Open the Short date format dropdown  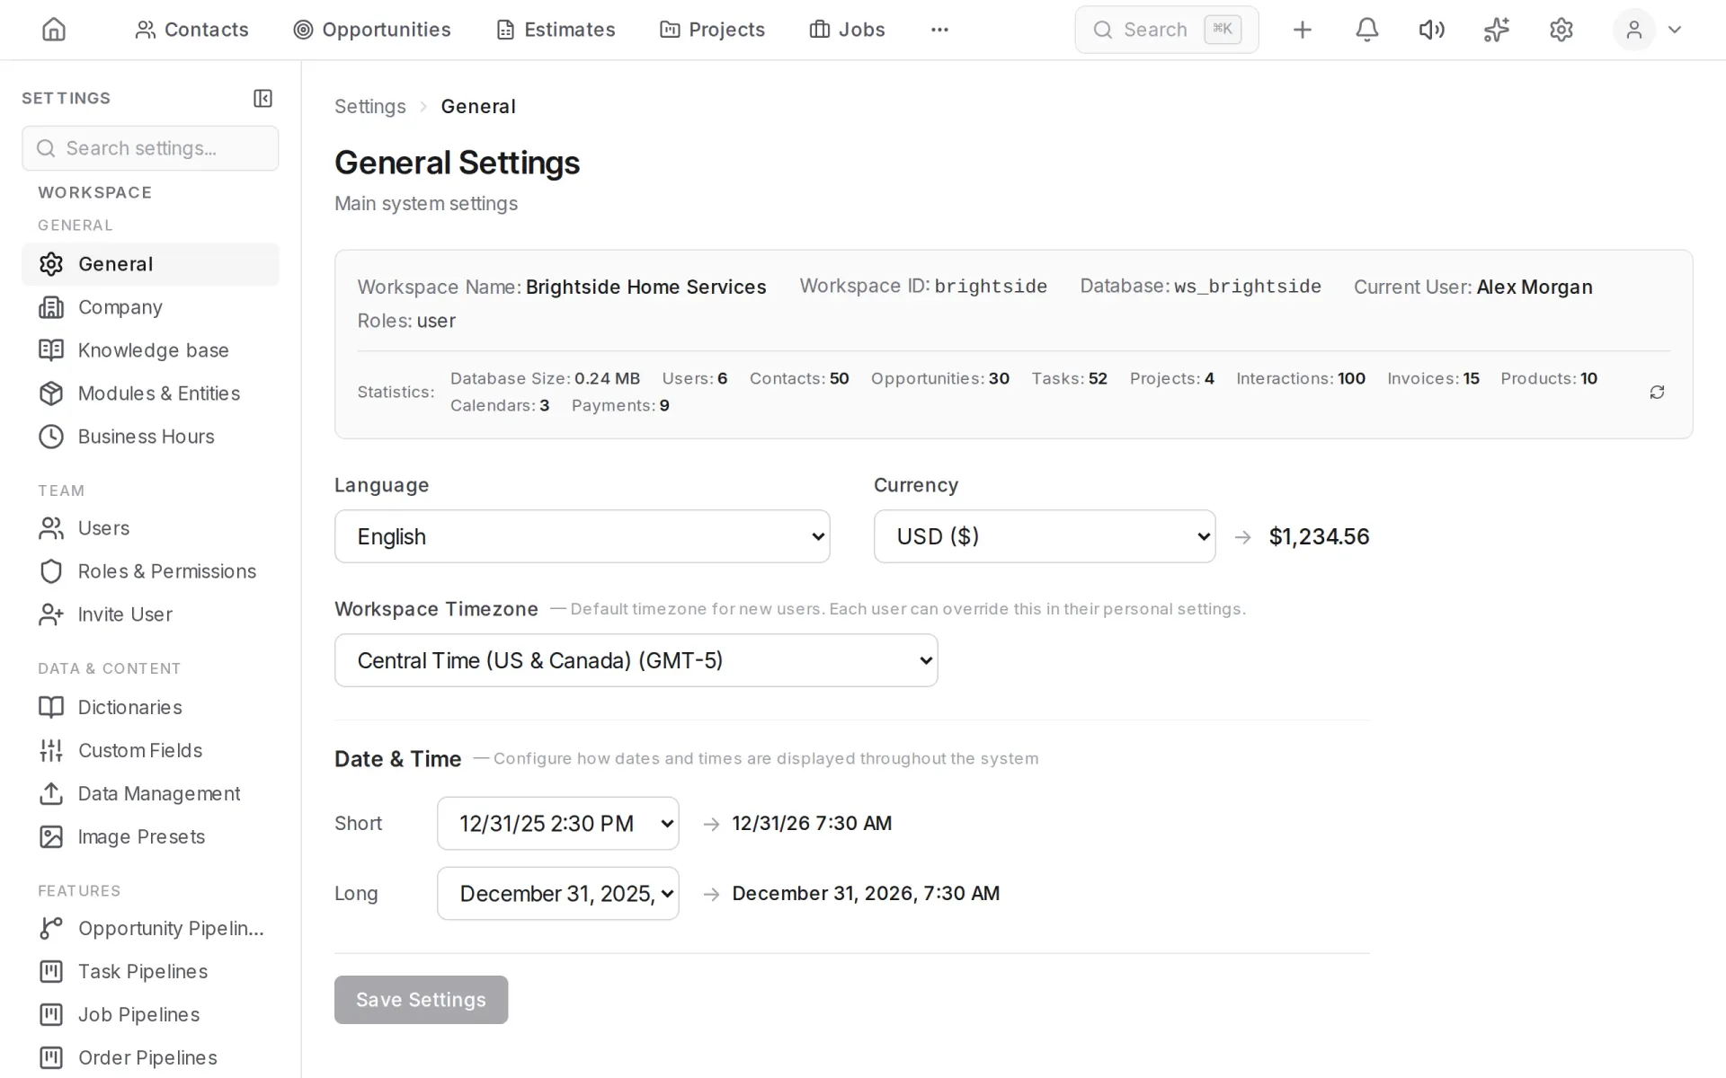coord(557,823)
